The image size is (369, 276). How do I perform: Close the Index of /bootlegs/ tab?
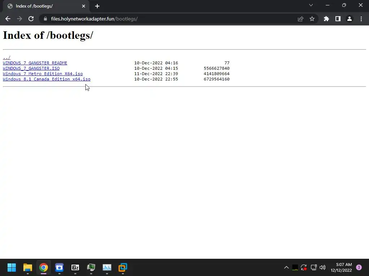coord(84,6)
